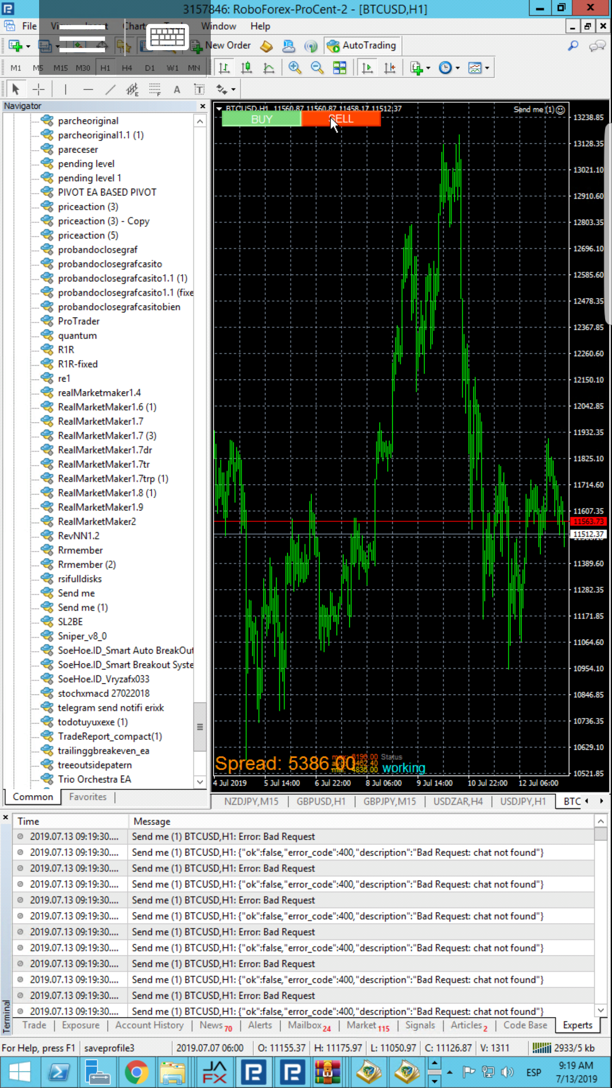This screenshot has height=1088, width=612.
Task: Select RealMarketMaker2 expert advisor
Action: (97, 521)
